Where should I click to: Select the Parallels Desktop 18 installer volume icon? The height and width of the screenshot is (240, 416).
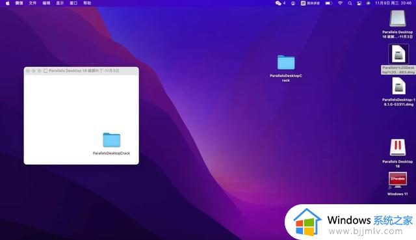click(397, 153)
